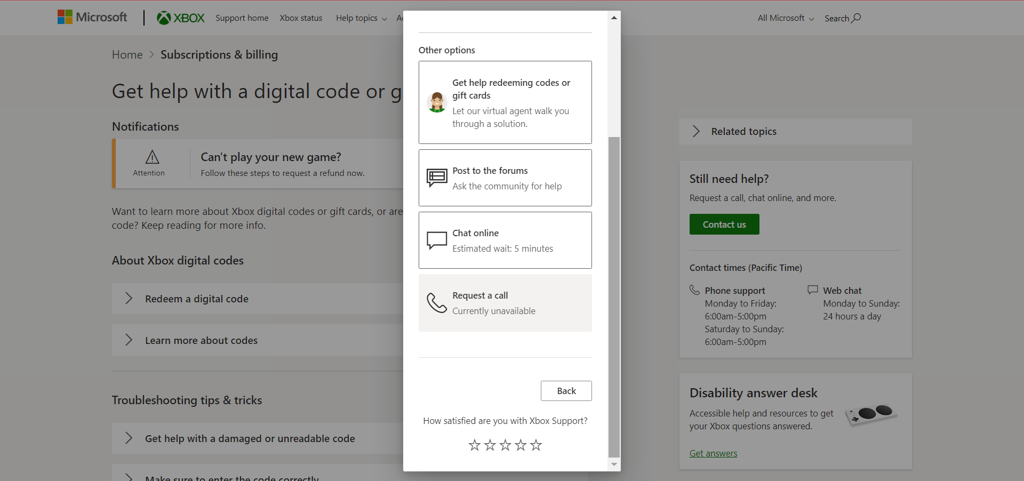Viewport: 1024px width, 481px height.
Task: Click the Phone support icon
Action: [x=694, y=290]
